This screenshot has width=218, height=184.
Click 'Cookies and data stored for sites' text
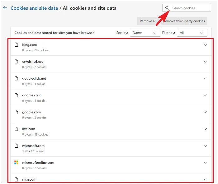54,33
